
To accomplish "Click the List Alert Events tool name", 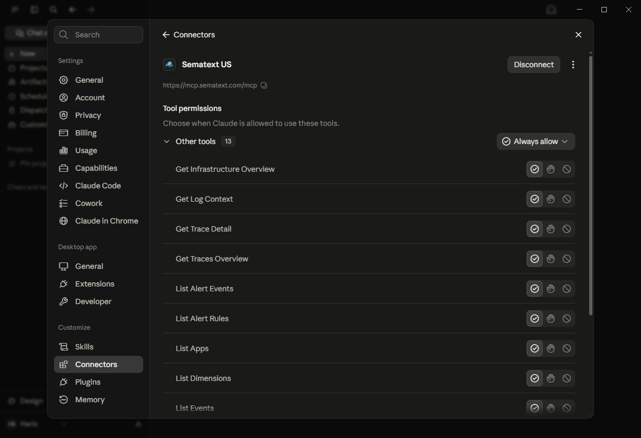I will click(204, 289).
